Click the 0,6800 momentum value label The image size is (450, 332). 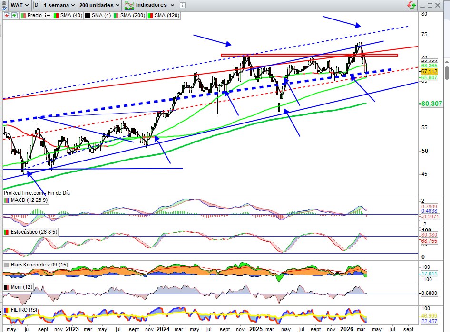pyautogui.click(x=430, y=294)
